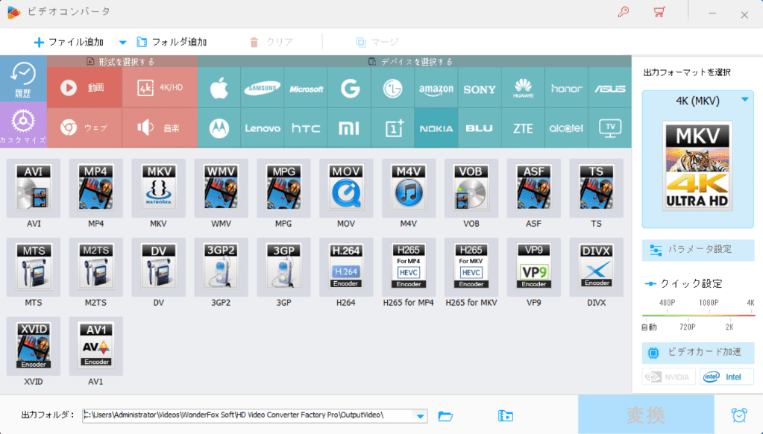
Task: Open the 履歴 history tab
Action: pyautogui.click(x=23, y=79)
